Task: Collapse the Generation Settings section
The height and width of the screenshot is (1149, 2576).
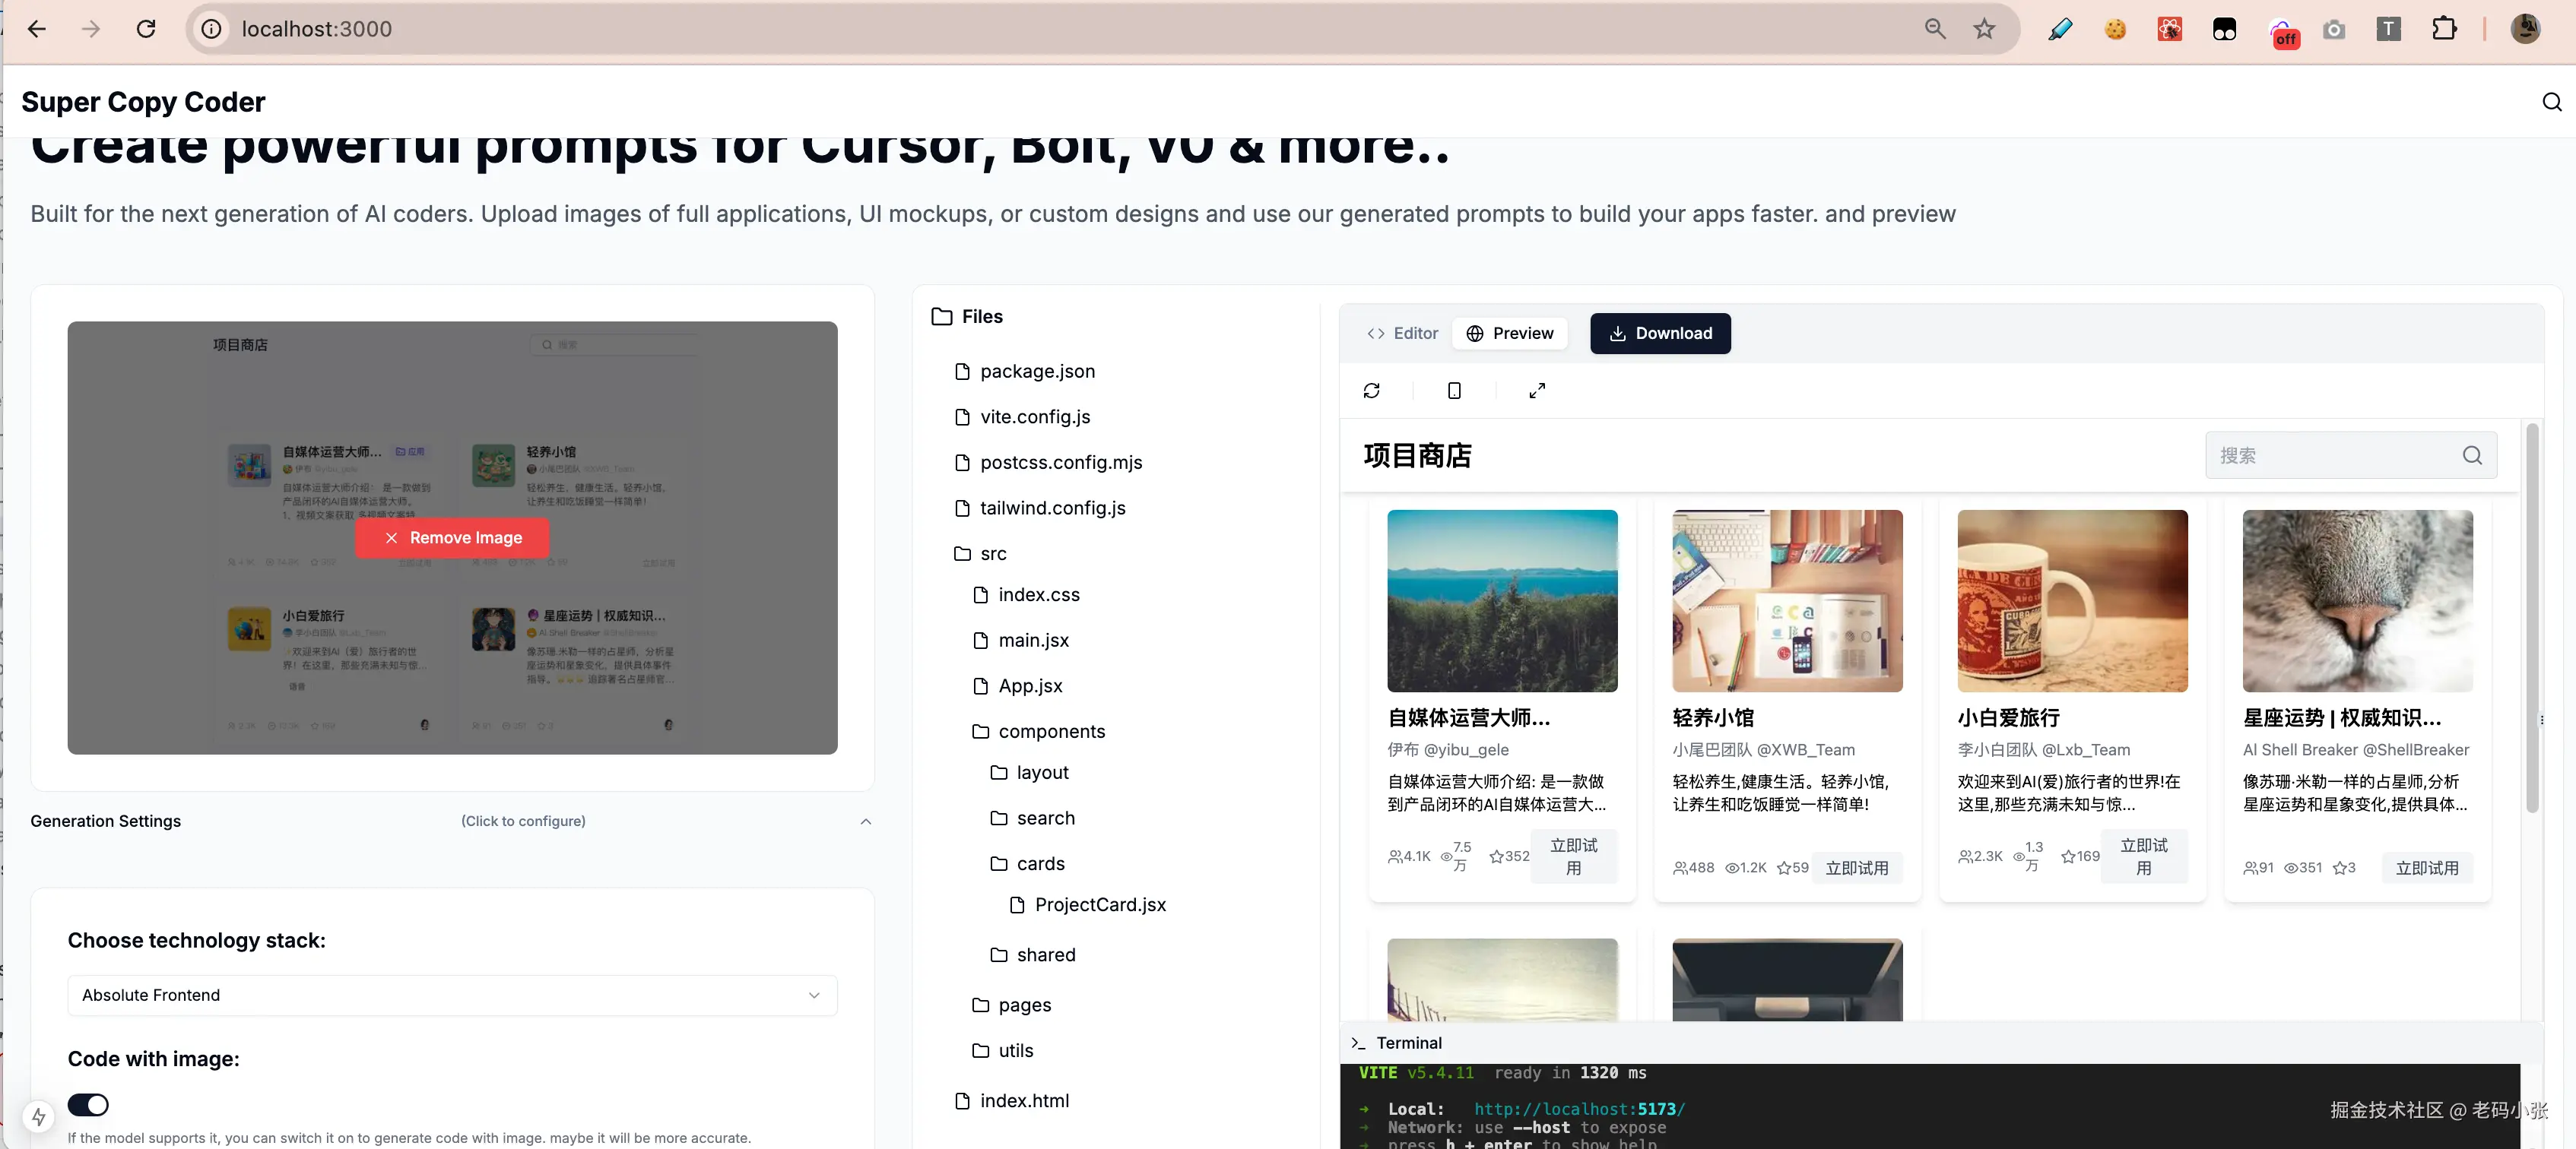Action: click(865, 821)
